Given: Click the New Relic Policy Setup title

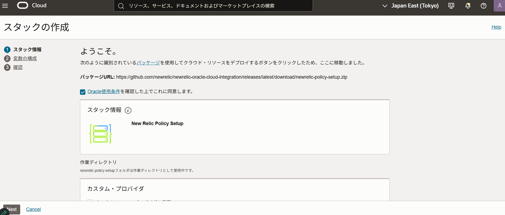Looking at the screenshot, I should point(157,123).
